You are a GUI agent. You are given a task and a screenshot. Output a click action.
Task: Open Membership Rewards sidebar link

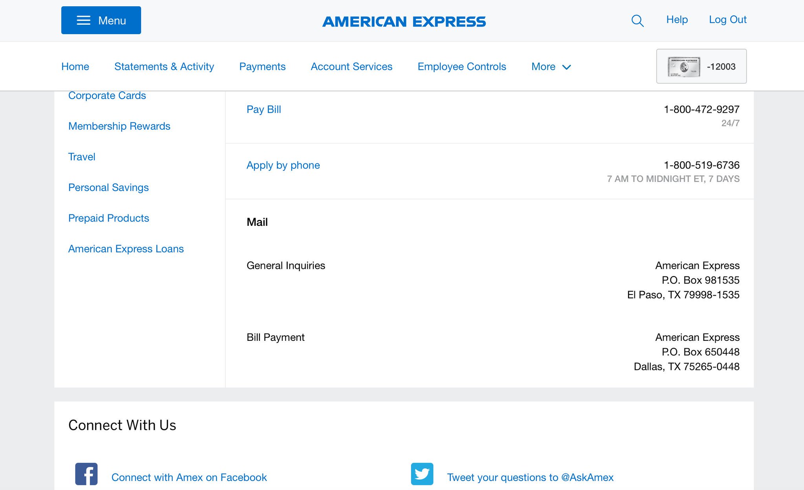pyautogui.click(x=119, y=126)
